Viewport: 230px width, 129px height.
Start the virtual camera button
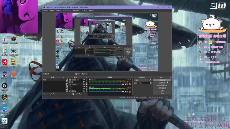click(162, 85)
